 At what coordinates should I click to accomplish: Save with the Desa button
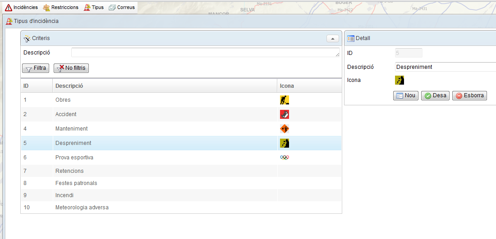[x=435, y=95]
